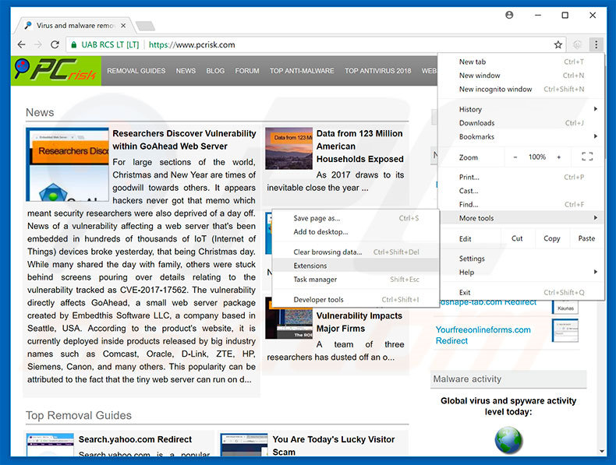Screen dimensions: 616x465
Task: Choose New incognito window
Action: [495, 90]
